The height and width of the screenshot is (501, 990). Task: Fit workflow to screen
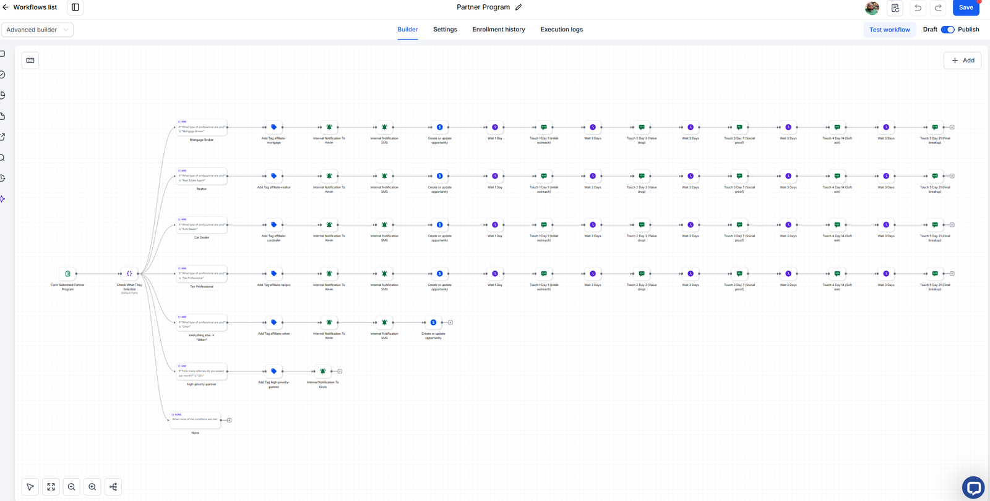click(x=51, y=487)
